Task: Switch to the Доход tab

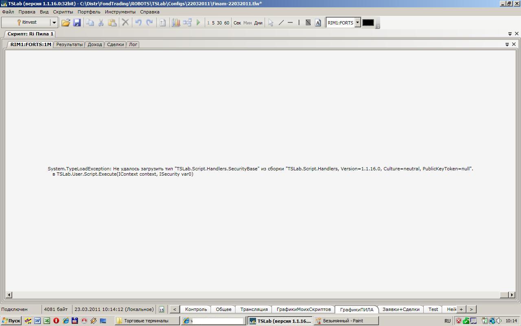Action: click(x=95, y=44)
